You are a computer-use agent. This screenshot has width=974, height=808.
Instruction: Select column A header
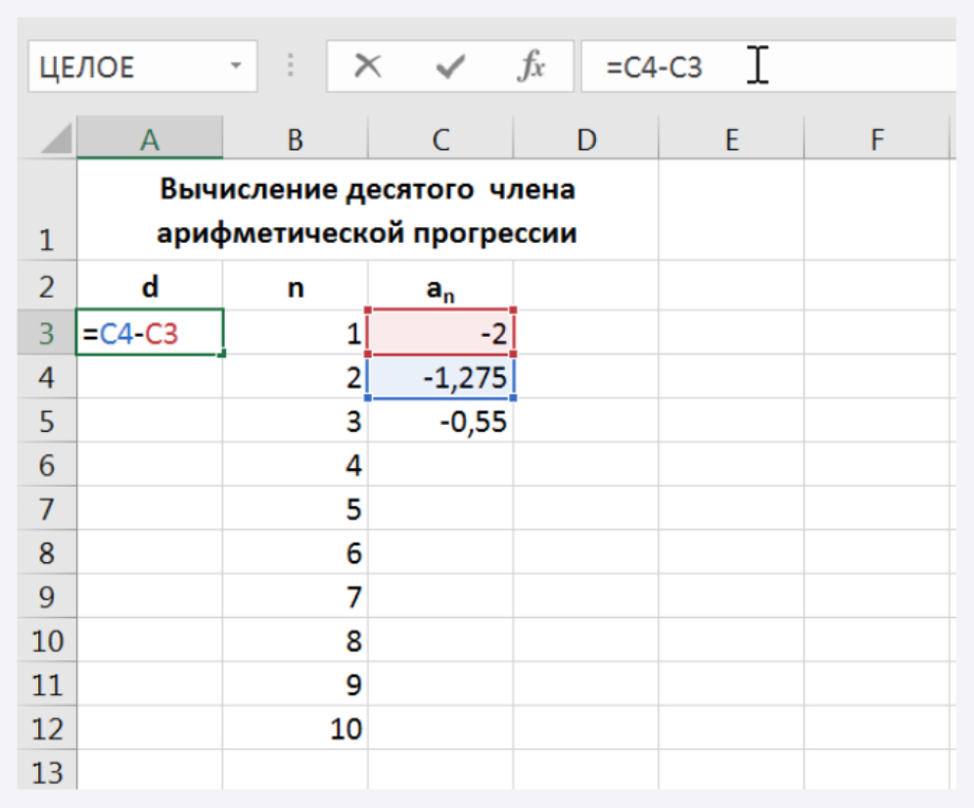(149, 141)
